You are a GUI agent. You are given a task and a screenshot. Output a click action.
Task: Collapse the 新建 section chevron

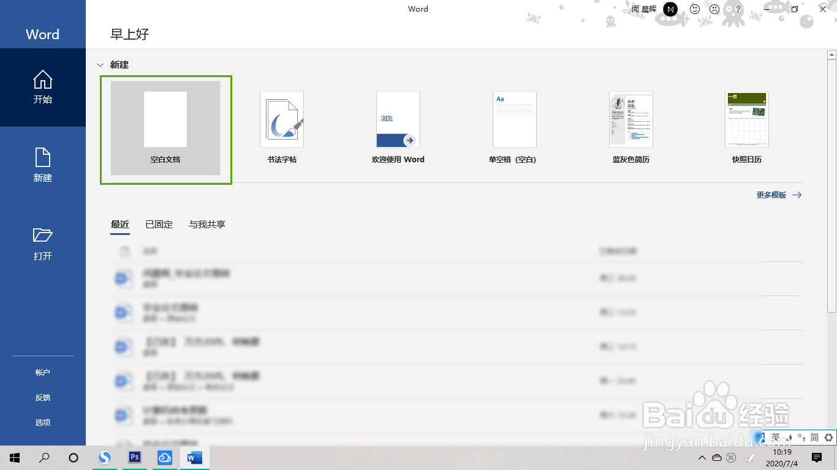[100, 64]
